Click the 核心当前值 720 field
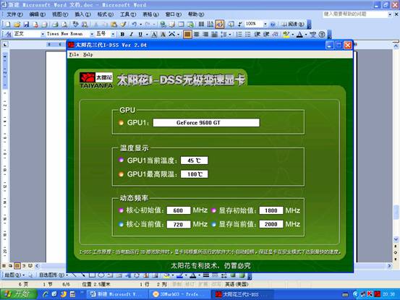The height and width of the screenshot is (300, 400). click(179, 224)
